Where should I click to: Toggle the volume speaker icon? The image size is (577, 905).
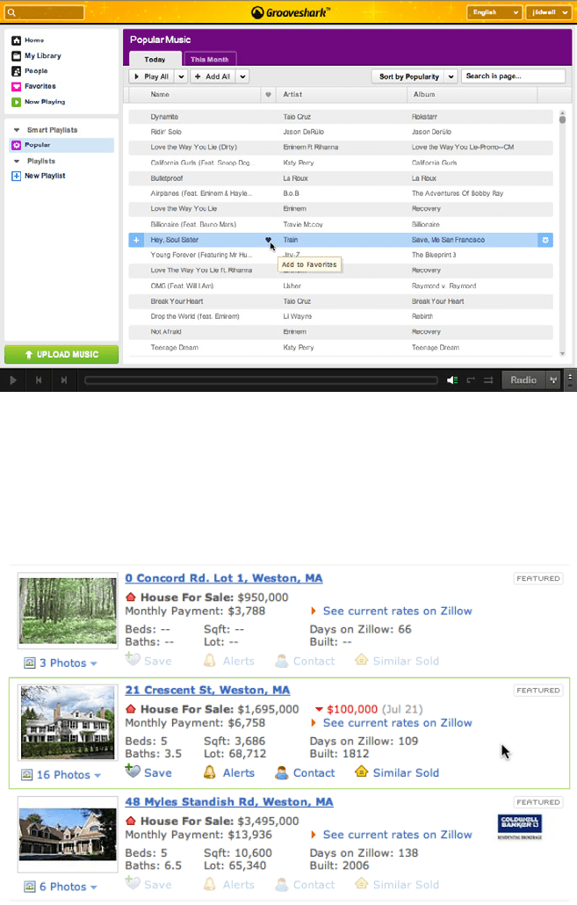coord(452,380)
